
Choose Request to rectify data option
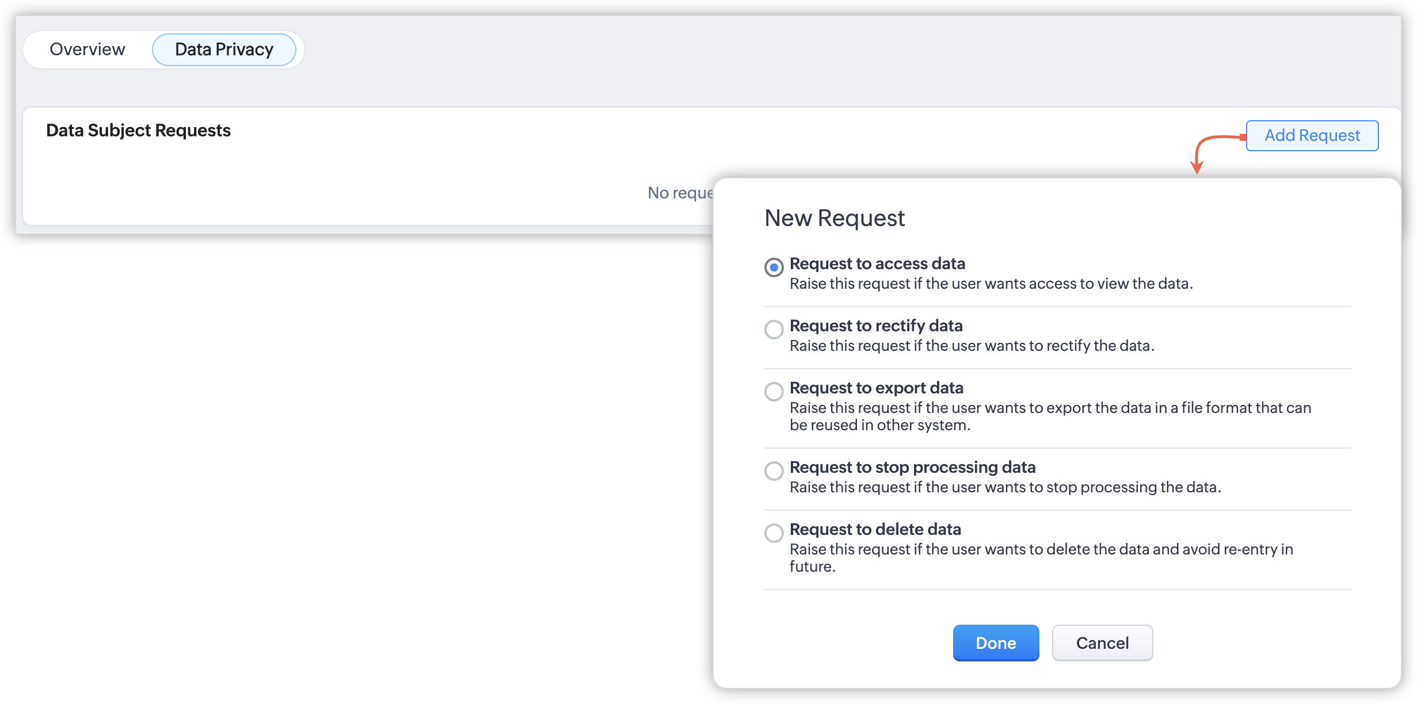(x=774, y=330)
